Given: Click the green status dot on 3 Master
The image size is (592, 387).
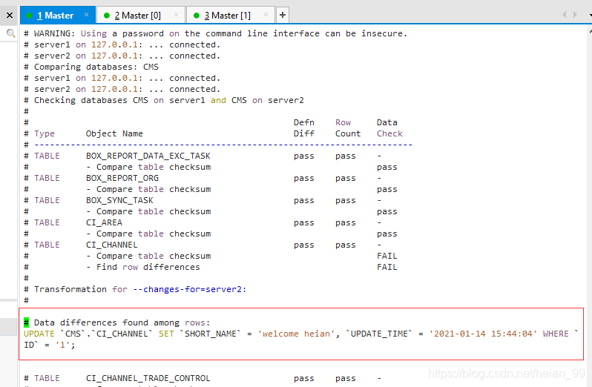Looking at the screenshot, I should (196, 15).
